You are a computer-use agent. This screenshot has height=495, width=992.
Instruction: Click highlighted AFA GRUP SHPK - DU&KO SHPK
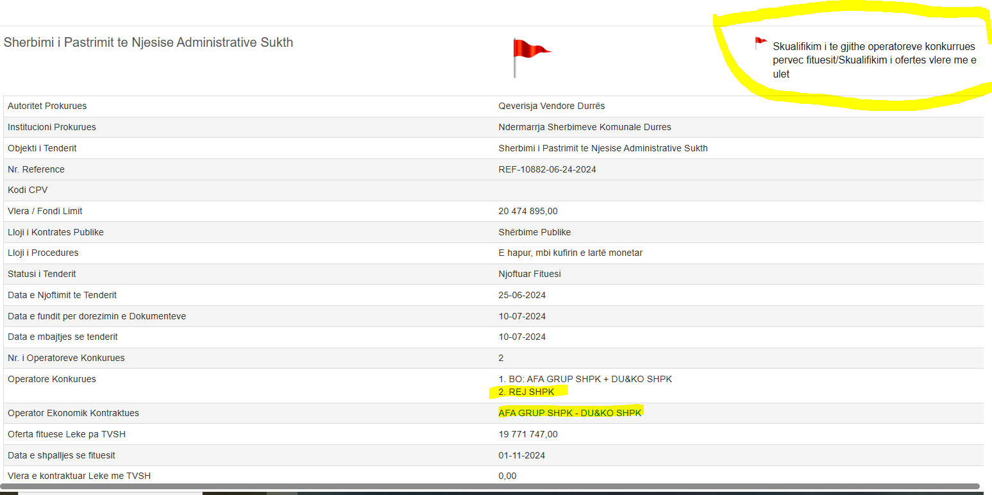point(569,413)
